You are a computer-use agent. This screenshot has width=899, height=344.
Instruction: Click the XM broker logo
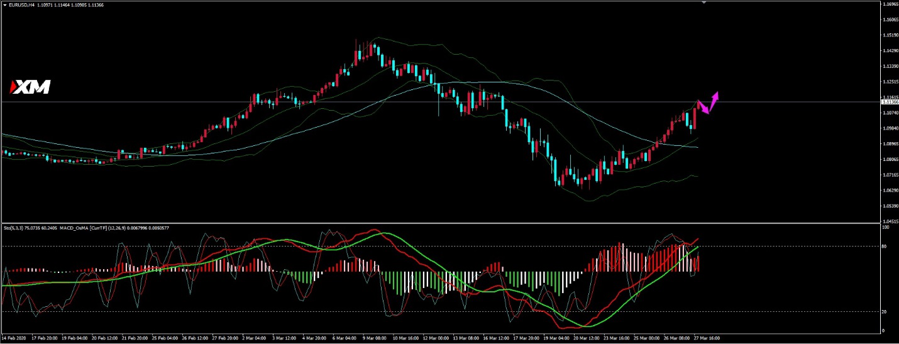[x=30, y=87]
